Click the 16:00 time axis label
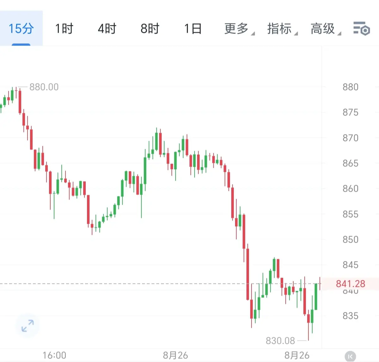Screen dimensions: 379x362 point(54,355)
